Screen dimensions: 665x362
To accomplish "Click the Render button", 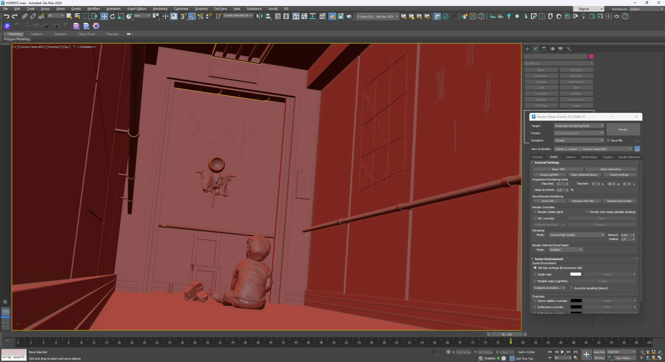I will [623, 130].
